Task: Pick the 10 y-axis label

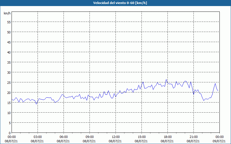Action: point(9,113)
